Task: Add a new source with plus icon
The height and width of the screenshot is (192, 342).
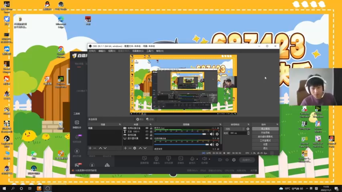Action: [125, 148]
